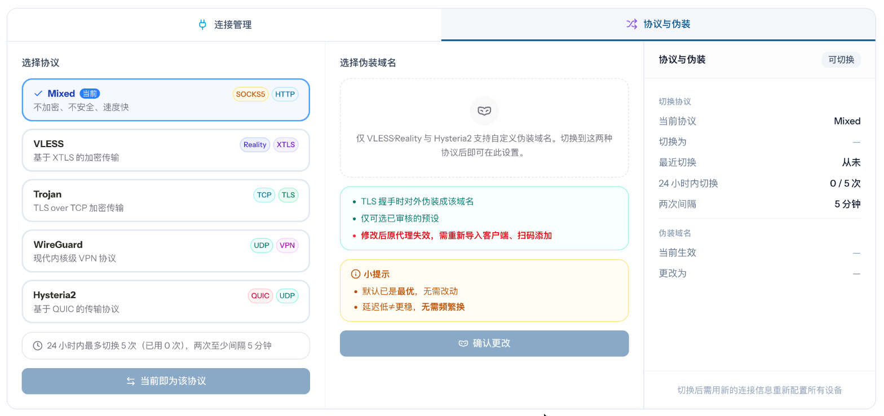Click the 仅可选已审核的预设 line

tap(400, 218)
